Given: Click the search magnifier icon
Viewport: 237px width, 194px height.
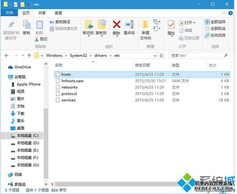Looking at the screenshot, I should [x=226, y=55].
